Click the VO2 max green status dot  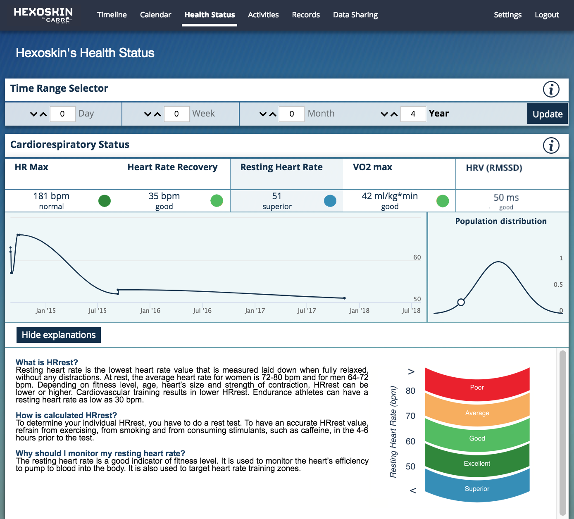click(x=443, y=200)
